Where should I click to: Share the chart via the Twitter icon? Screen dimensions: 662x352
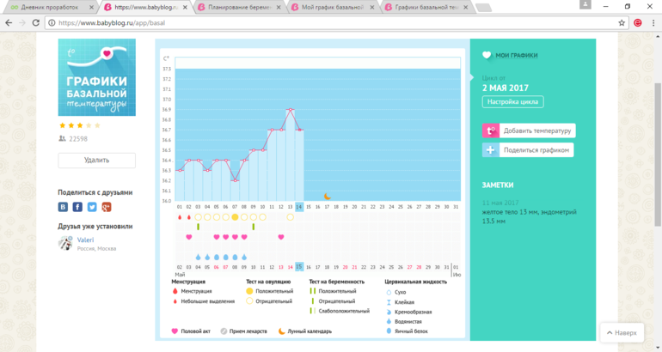[92, 207]
